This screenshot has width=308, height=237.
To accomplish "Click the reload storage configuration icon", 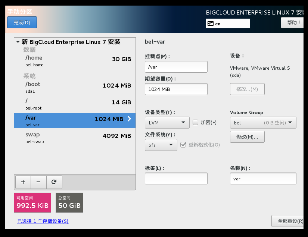I will pos(54,182).
